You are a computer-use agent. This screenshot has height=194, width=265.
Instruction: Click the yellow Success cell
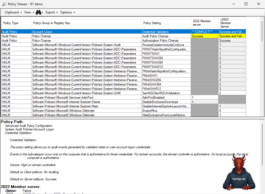click(x=204, y=36)
